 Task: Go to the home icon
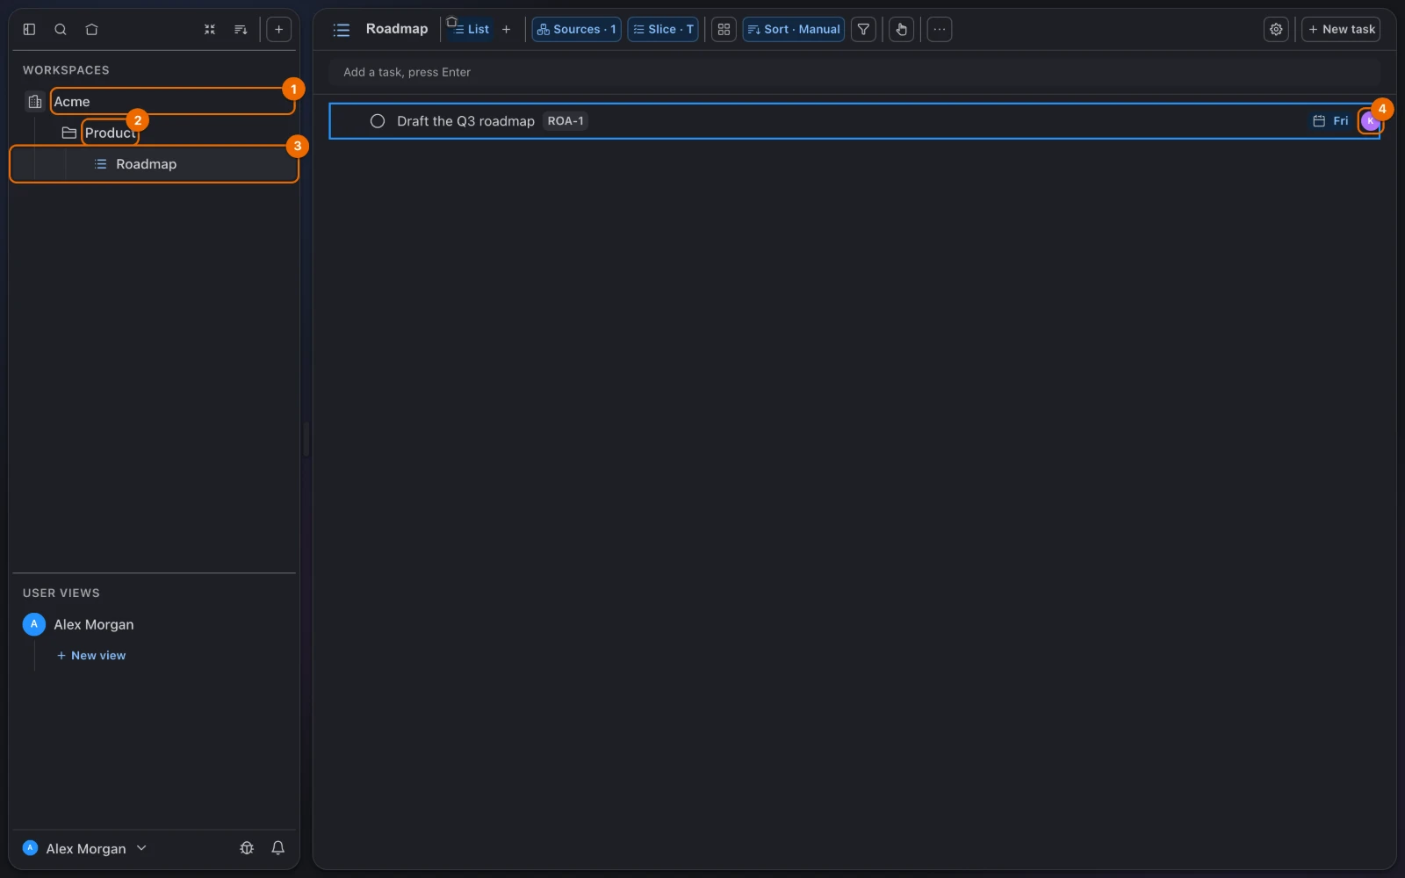(x=91, y=29)
